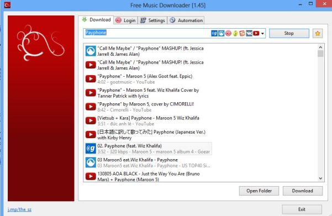Viewport: 332px width, 216px height.
Task: Click the Goear source icon in search box
Action: tap(214, 33)
